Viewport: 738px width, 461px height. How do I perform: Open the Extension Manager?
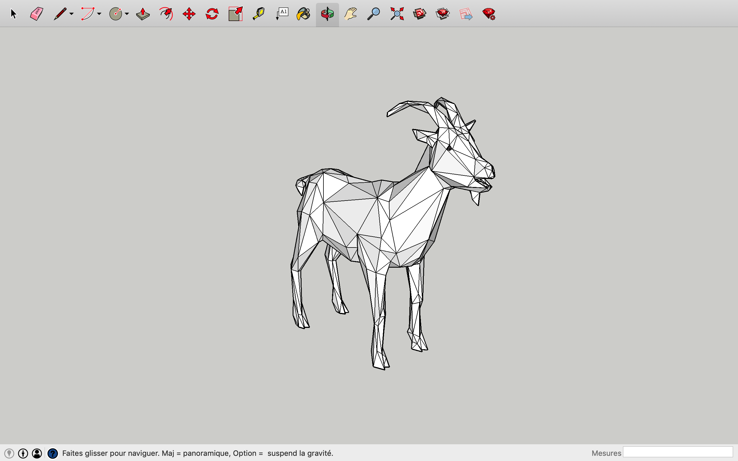[x=488, y=14]
